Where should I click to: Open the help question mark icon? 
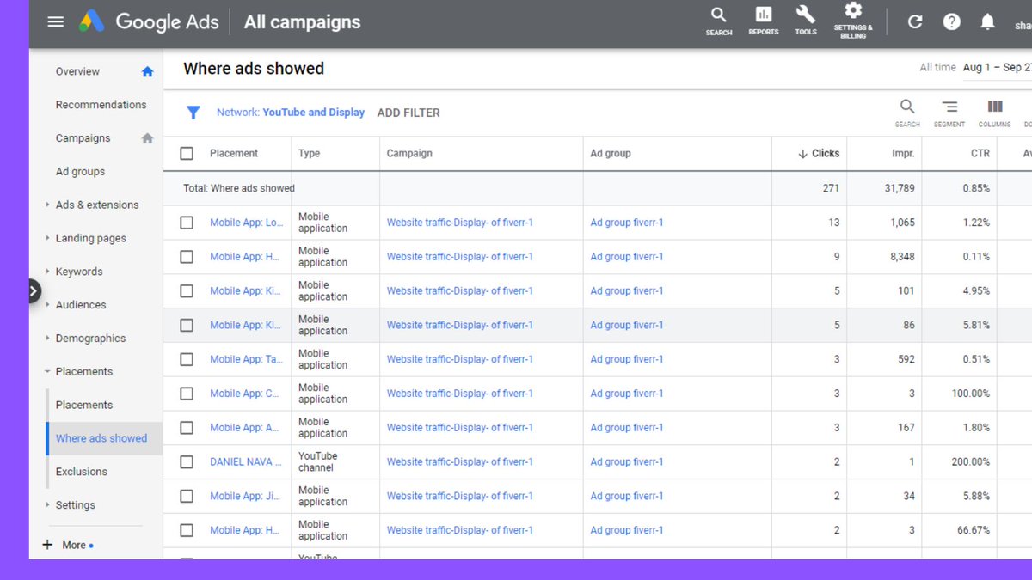[x=951, y=22]
